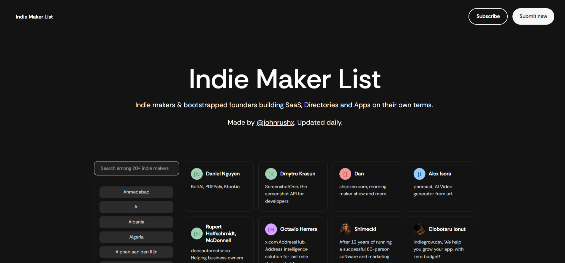Open Daniel Nguyen's name link
The height and width of the screenshot is (263, 565).
click(x=223, y=174)
